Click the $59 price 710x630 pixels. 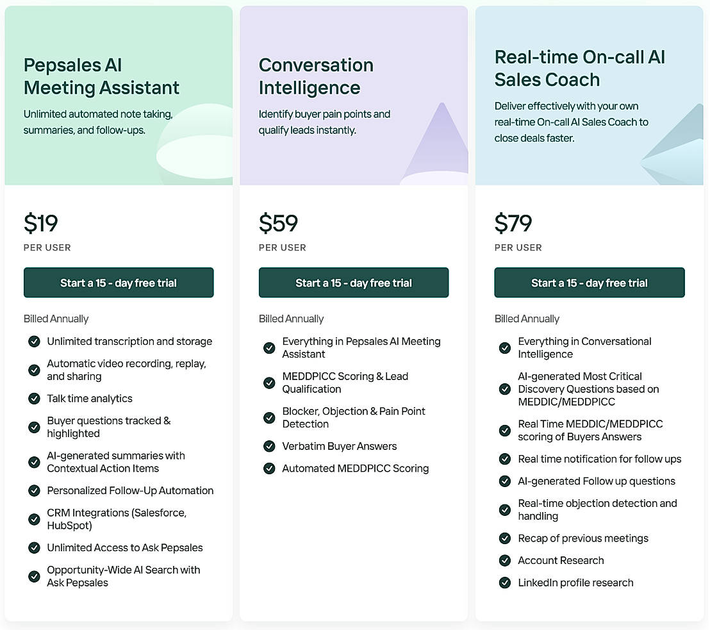(x=279, y=223)
